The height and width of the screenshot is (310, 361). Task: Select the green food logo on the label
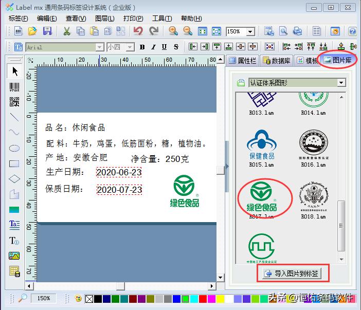184,191
